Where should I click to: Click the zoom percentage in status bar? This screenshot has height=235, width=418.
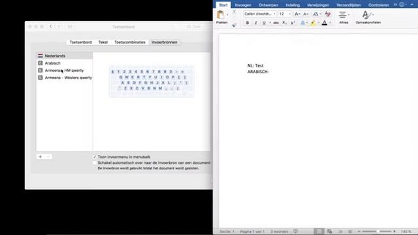coord(406,232)
